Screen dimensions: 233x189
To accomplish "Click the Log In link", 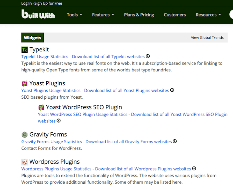I will [26, 3].
